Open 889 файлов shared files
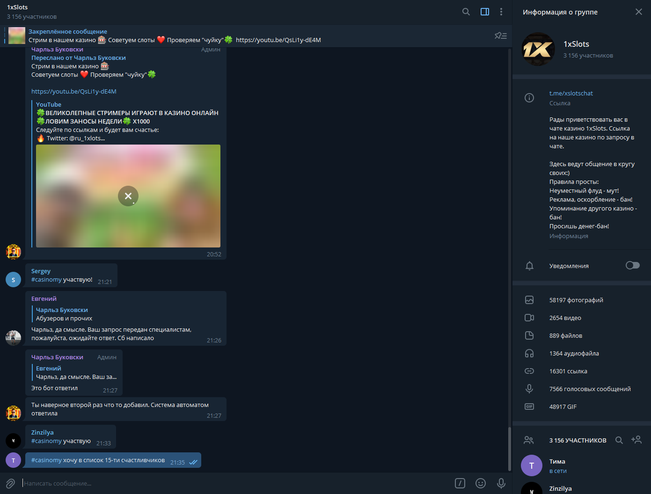This screenshot has height=494, width=651. [x=566, y=335]
